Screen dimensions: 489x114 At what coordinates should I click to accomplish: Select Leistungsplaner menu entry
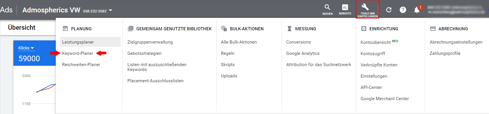point(90,42)
